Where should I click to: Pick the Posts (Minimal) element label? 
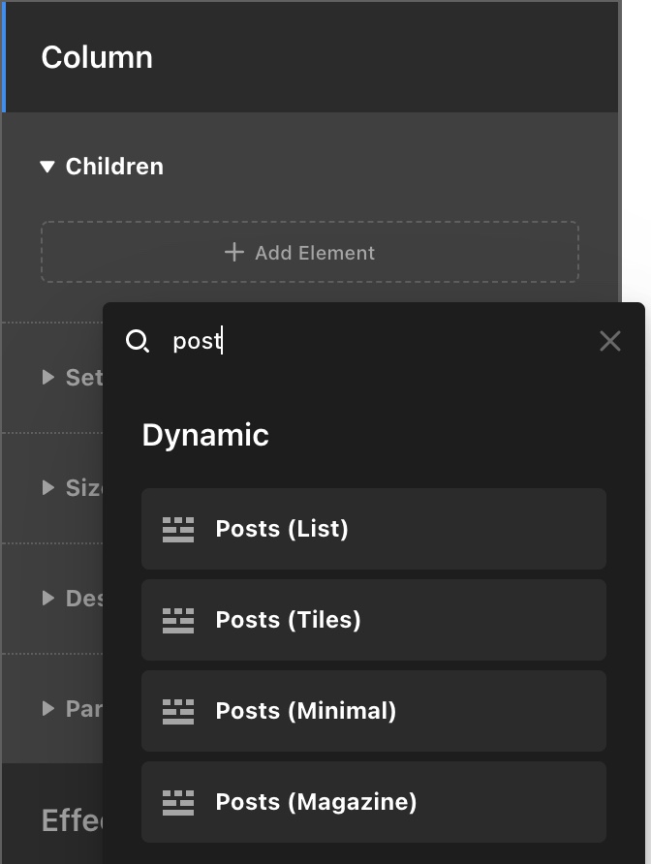[305, 711]
